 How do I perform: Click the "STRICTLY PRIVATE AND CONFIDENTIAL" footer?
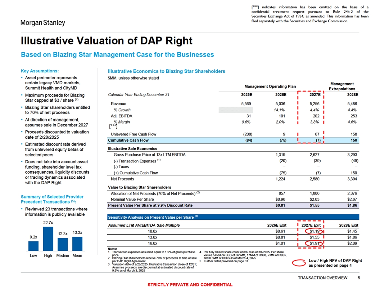point(190,285)
